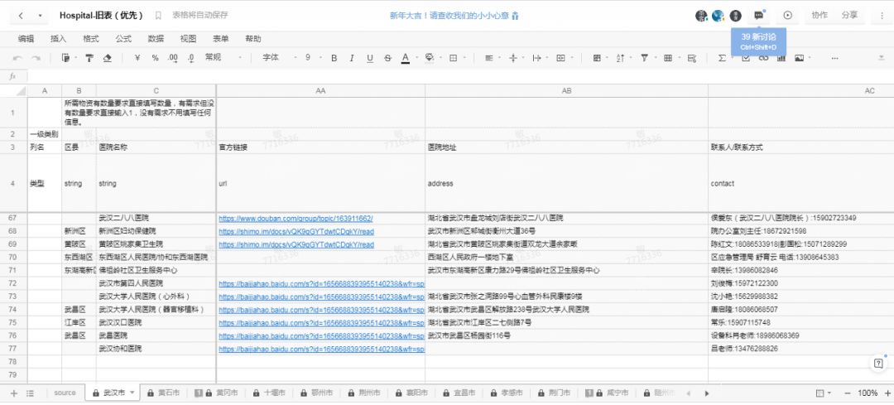
Task: Open freeze panes grid icon
Action: [668, 58]
